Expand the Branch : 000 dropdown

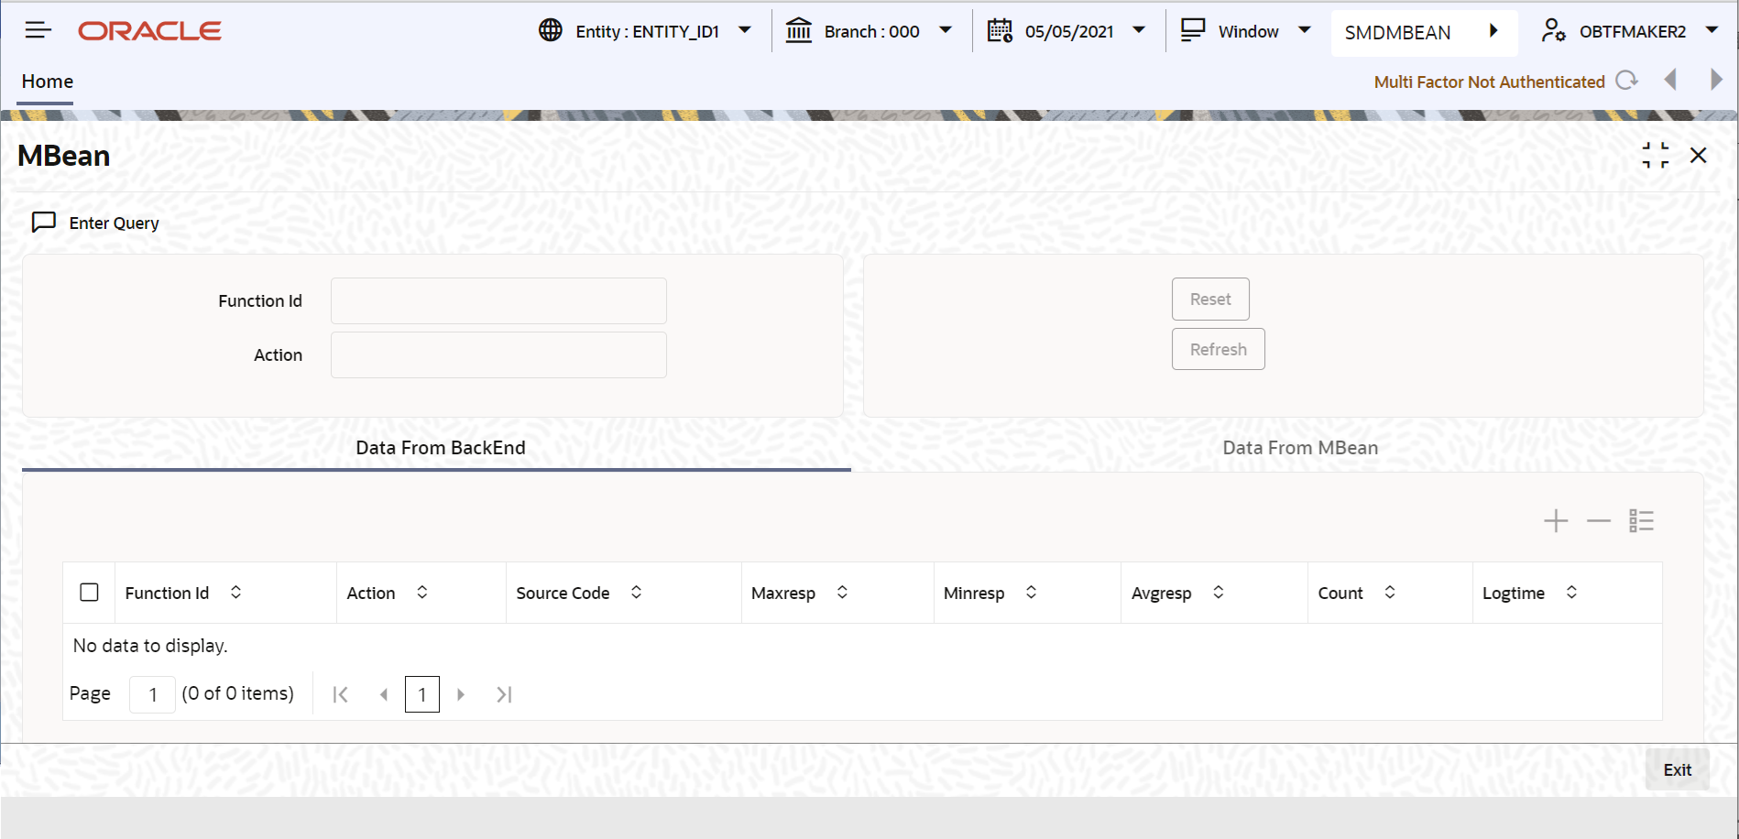click(946, 30)
